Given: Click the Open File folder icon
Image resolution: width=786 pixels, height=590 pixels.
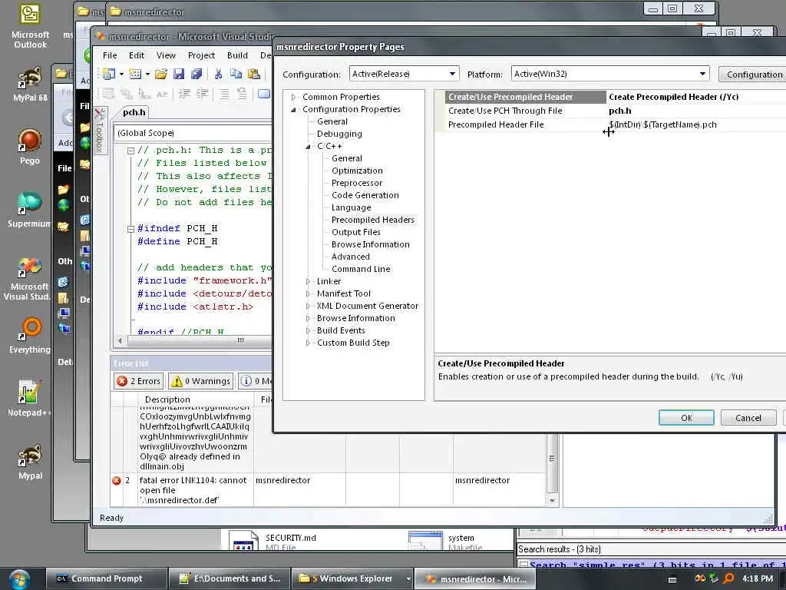Looking at the screenshot, I should pos(161,74).
